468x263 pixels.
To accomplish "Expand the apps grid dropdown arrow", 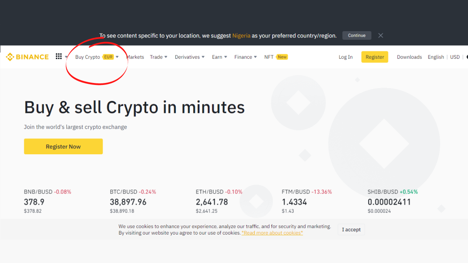I will [66, 57].
